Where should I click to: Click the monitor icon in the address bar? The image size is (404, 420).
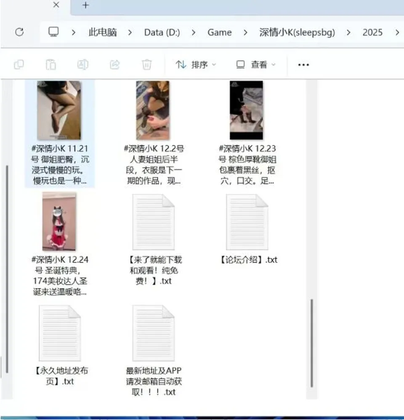point(53,32)
